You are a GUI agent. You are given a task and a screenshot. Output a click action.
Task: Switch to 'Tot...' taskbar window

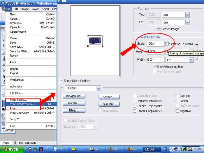(x=60, y=149)
